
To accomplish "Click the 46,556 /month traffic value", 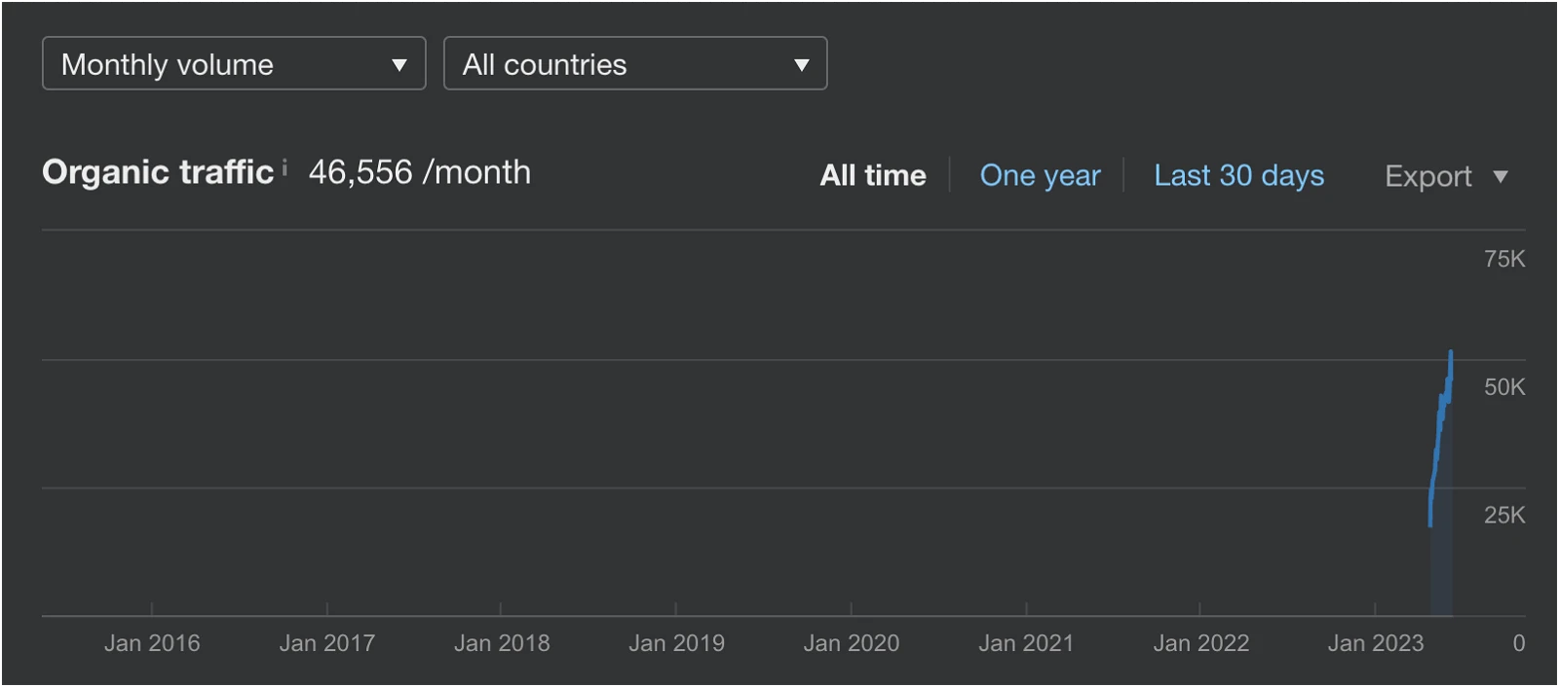I will [x=420, y=172].
